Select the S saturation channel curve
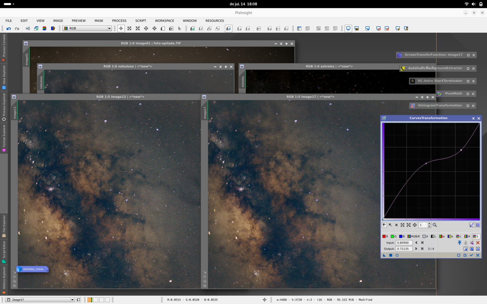Viewport: 487px width, 304px height. tap(476, 236)
